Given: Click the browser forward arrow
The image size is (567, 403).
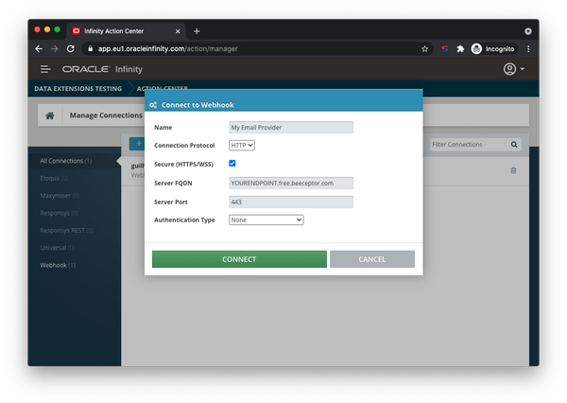Looking at the screenshot, I should coord(55,48).
